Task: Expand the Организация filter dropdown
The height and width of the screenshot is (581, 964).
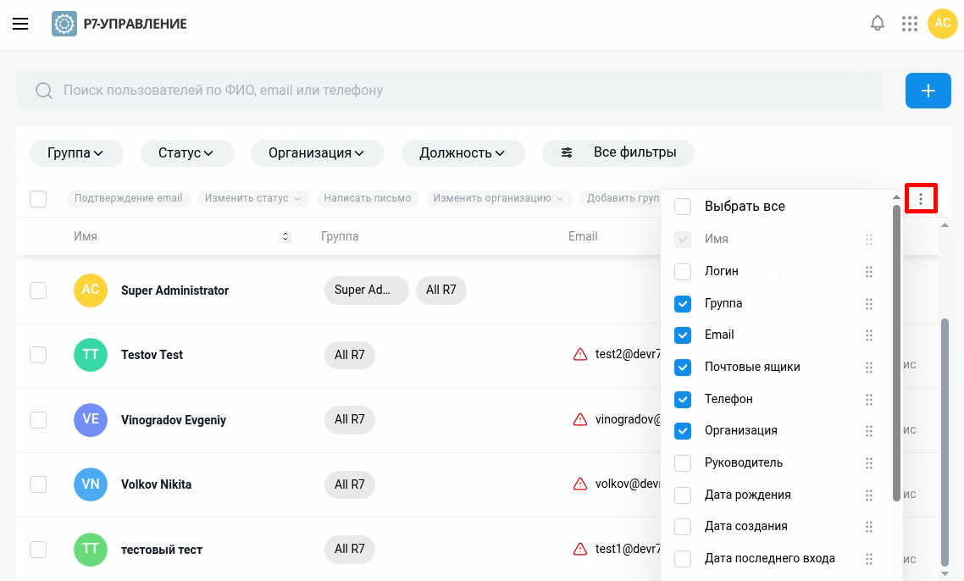Action: tap(317, 153)
